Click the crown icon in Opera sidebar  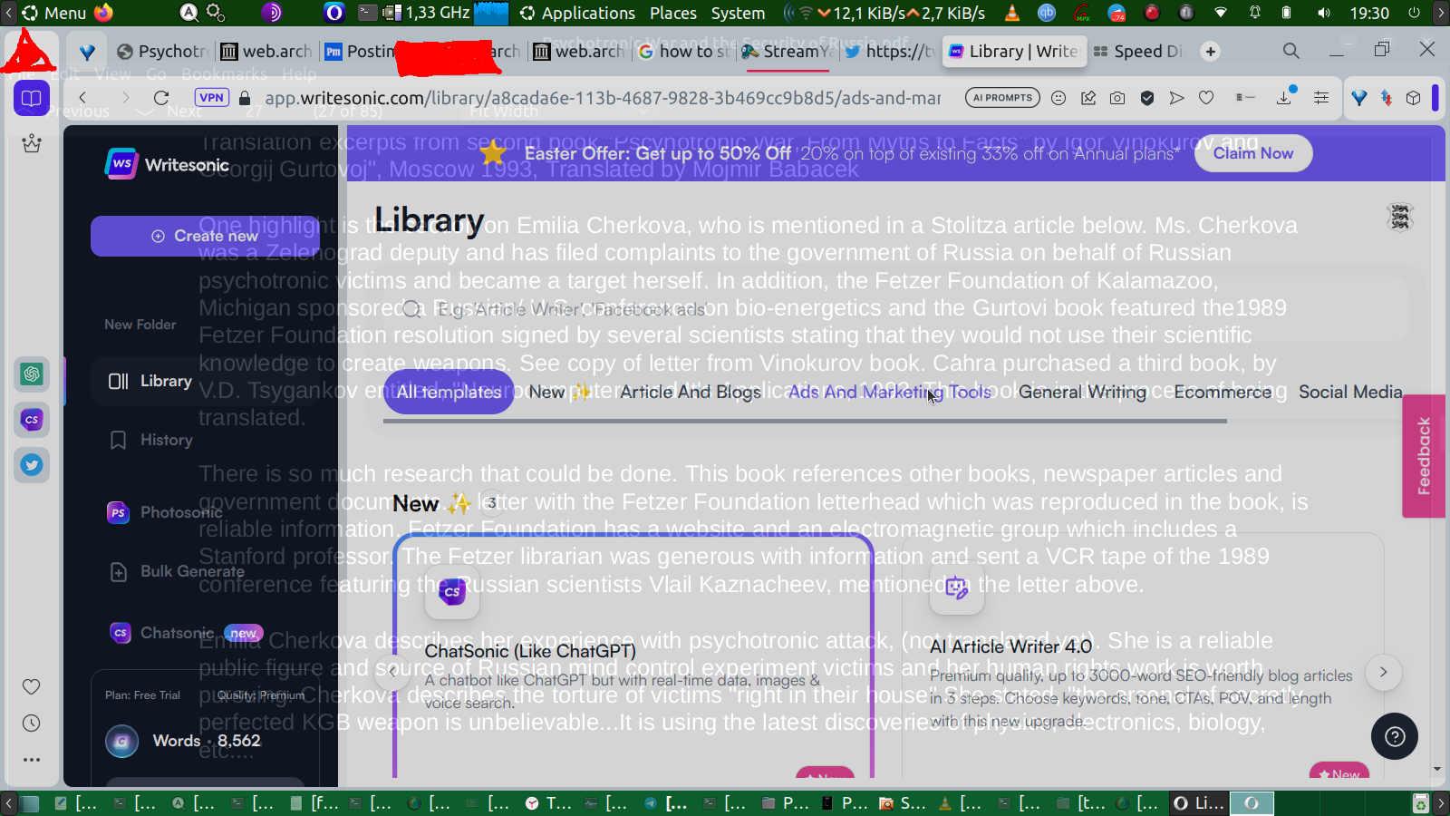pyautogui.click(x=32, y=143)
